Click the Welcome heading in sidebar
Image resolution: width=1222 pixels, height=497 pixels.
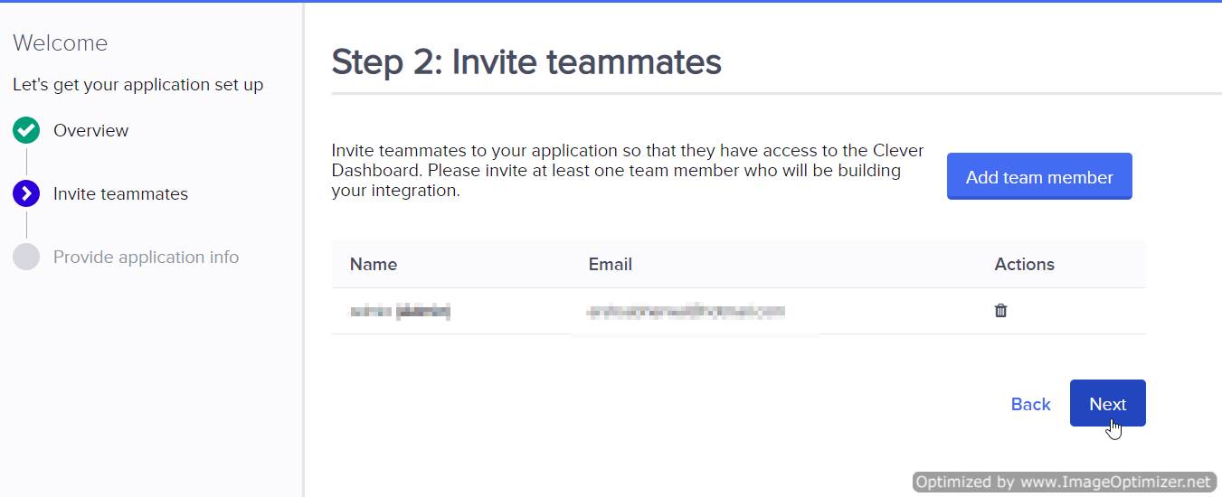(60, 43)
